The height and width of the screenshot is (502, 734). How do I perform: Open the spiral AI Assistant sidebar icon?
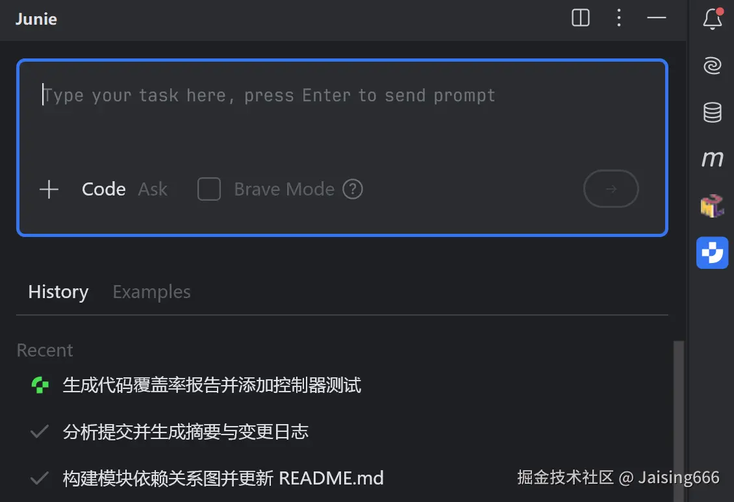tap(713, 65)
